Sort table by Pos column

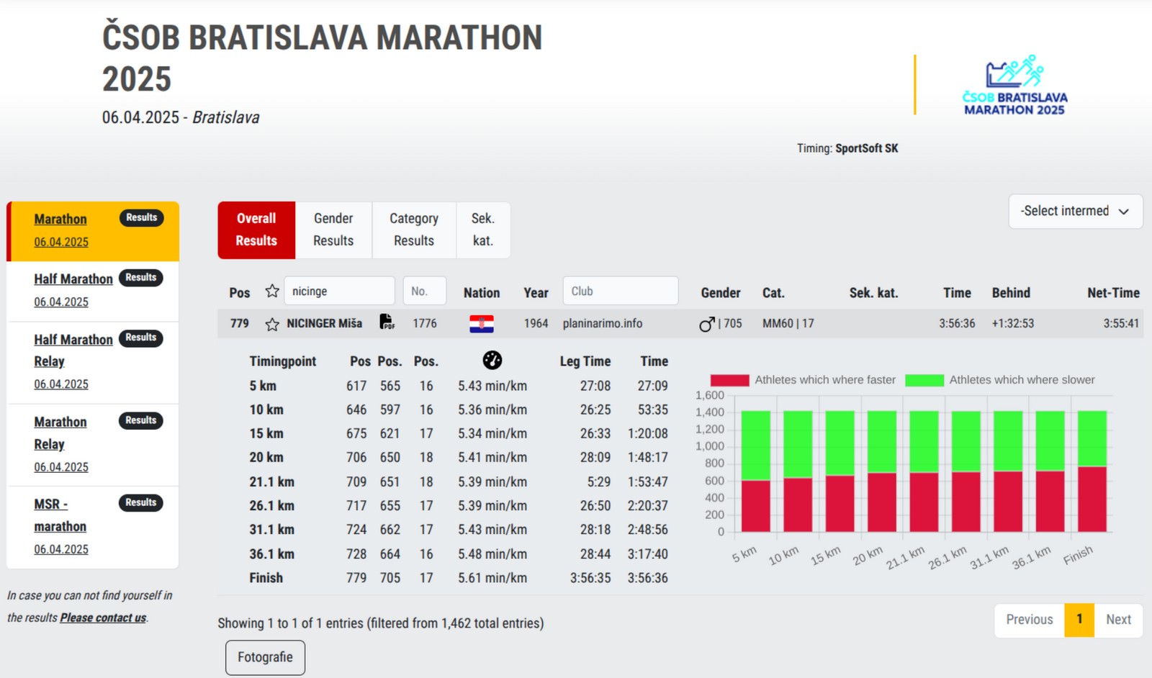point(240,293)
